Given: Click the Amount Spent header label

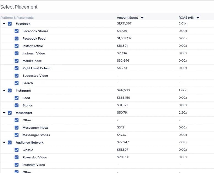Looking at the screenshot, I should coord(127,18).
